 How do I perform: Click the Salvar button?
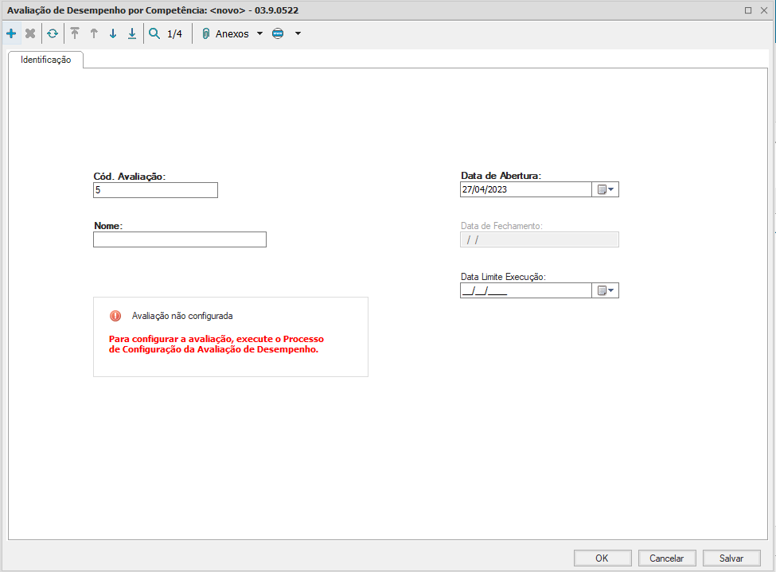point(731,558)
